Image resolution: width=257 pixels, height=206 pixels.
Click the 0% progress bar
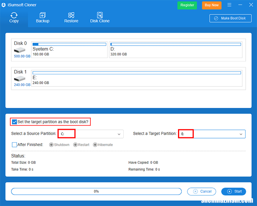pos(96,191)
